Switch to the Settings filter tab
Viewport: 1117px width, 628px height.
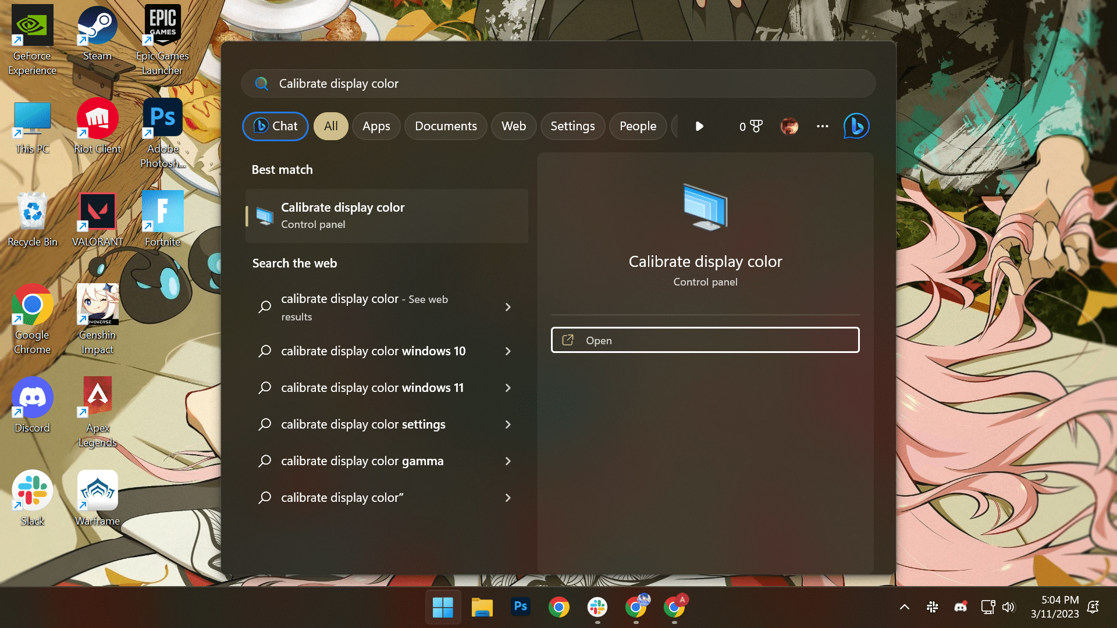pos(572,126)
